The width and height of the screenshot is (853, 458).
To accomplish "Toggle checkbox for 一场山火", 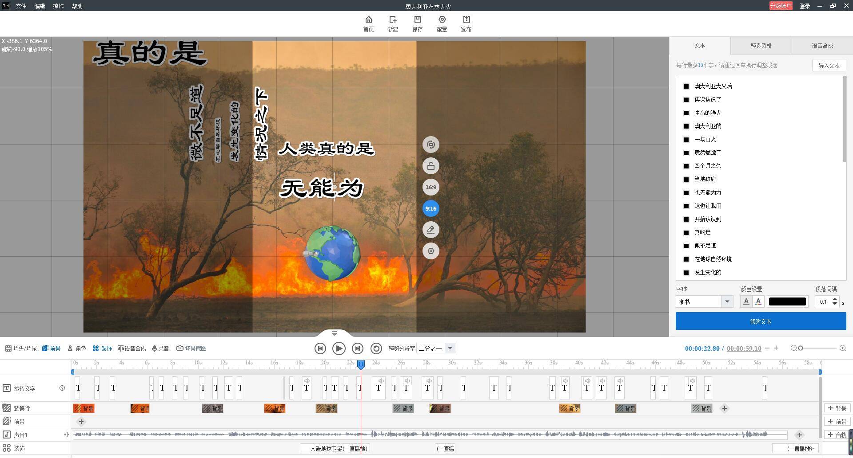I will point(686,140).
